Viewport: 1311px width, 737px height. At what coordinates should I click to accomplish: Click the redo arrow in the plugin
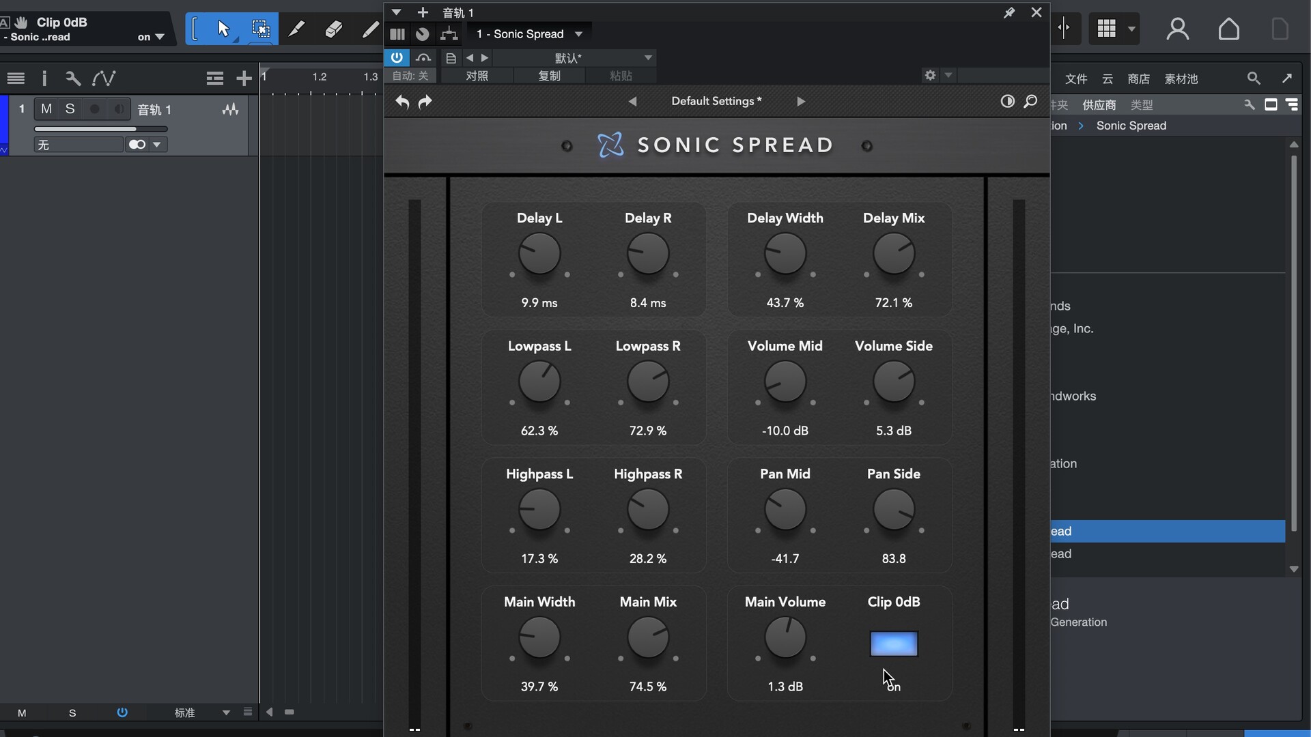pos(425,102)
